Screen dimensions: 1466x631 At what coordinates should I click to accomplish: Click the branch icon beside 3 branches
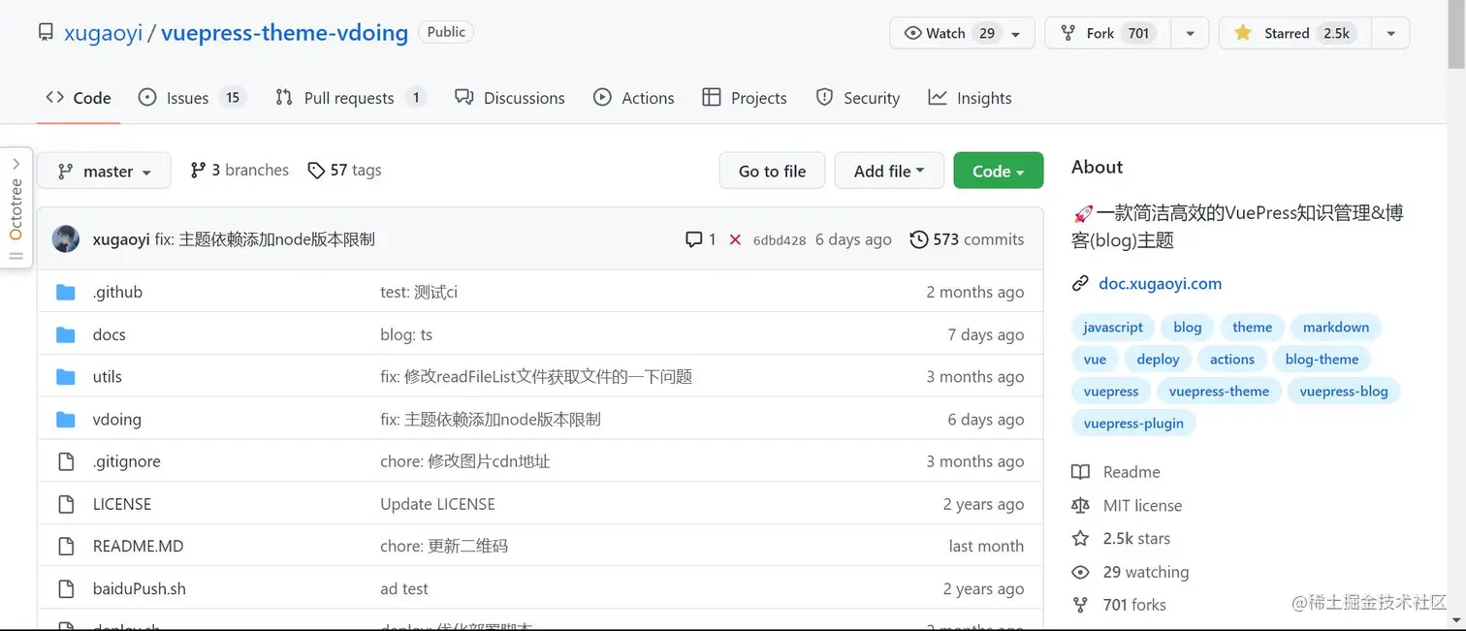click(x=198, y=170)
